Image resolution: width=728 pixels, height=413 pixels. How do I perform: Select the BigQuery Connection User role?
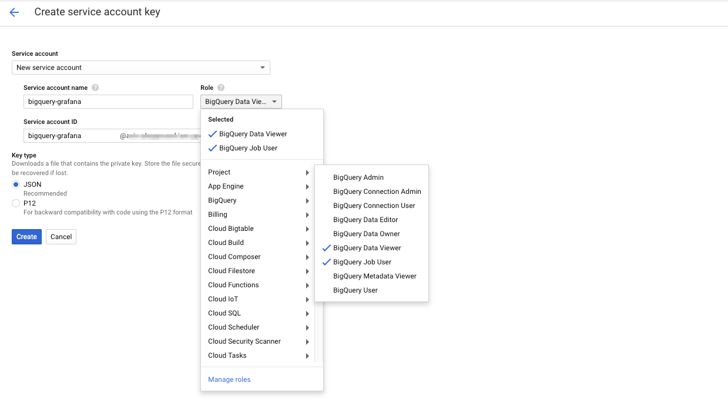(371, 206)
